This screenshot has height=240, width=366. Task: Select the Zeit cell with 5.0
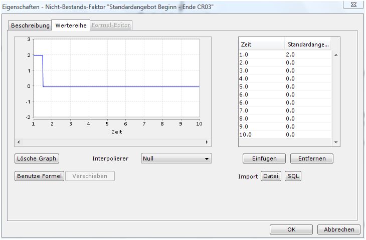261,86
